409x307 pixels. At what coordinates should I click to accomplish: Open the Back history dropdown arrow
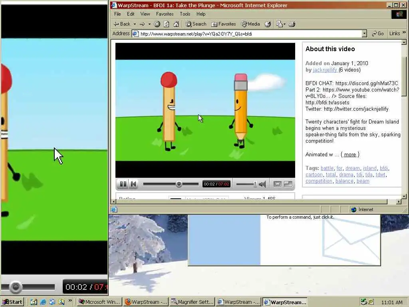point(135,24)
